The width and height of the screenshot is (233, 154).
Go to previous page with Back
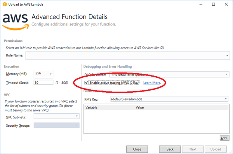[x=170, y=149]
